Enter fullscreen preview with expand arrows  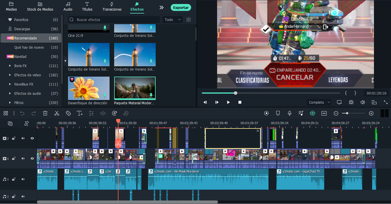(385, 102)
